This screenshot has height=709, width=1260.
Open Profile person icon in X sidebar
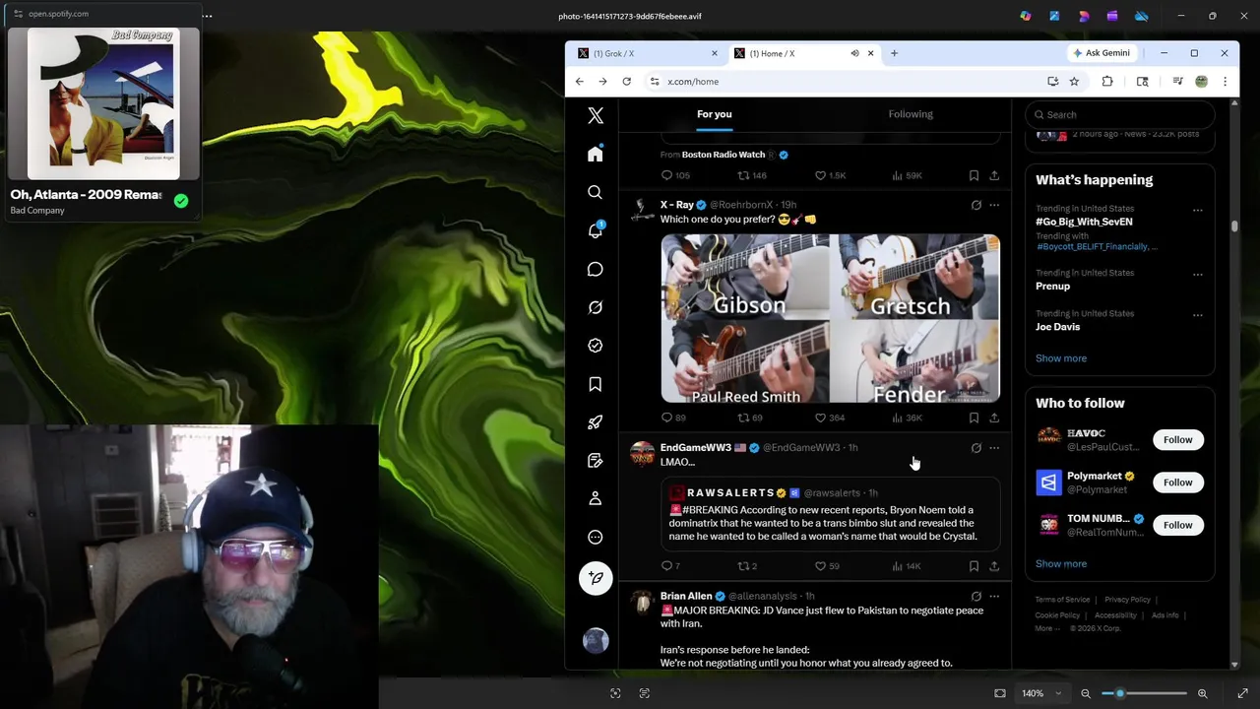[x=595, y=499]
